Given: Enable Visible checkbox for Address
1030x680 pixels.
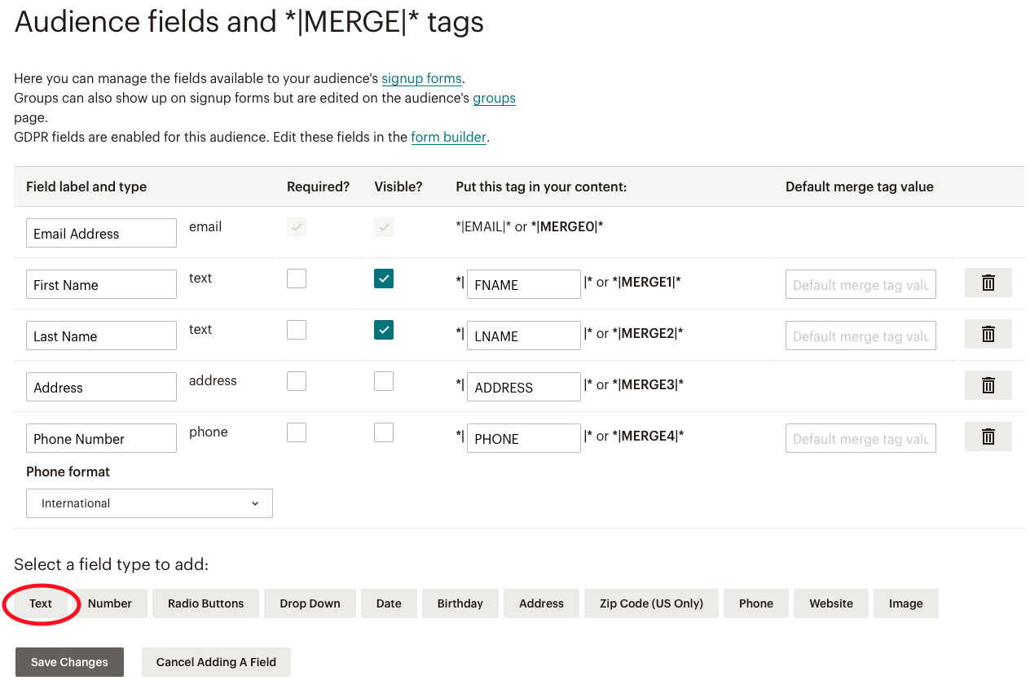Looking at the screenshot, I should coord(384,381).
